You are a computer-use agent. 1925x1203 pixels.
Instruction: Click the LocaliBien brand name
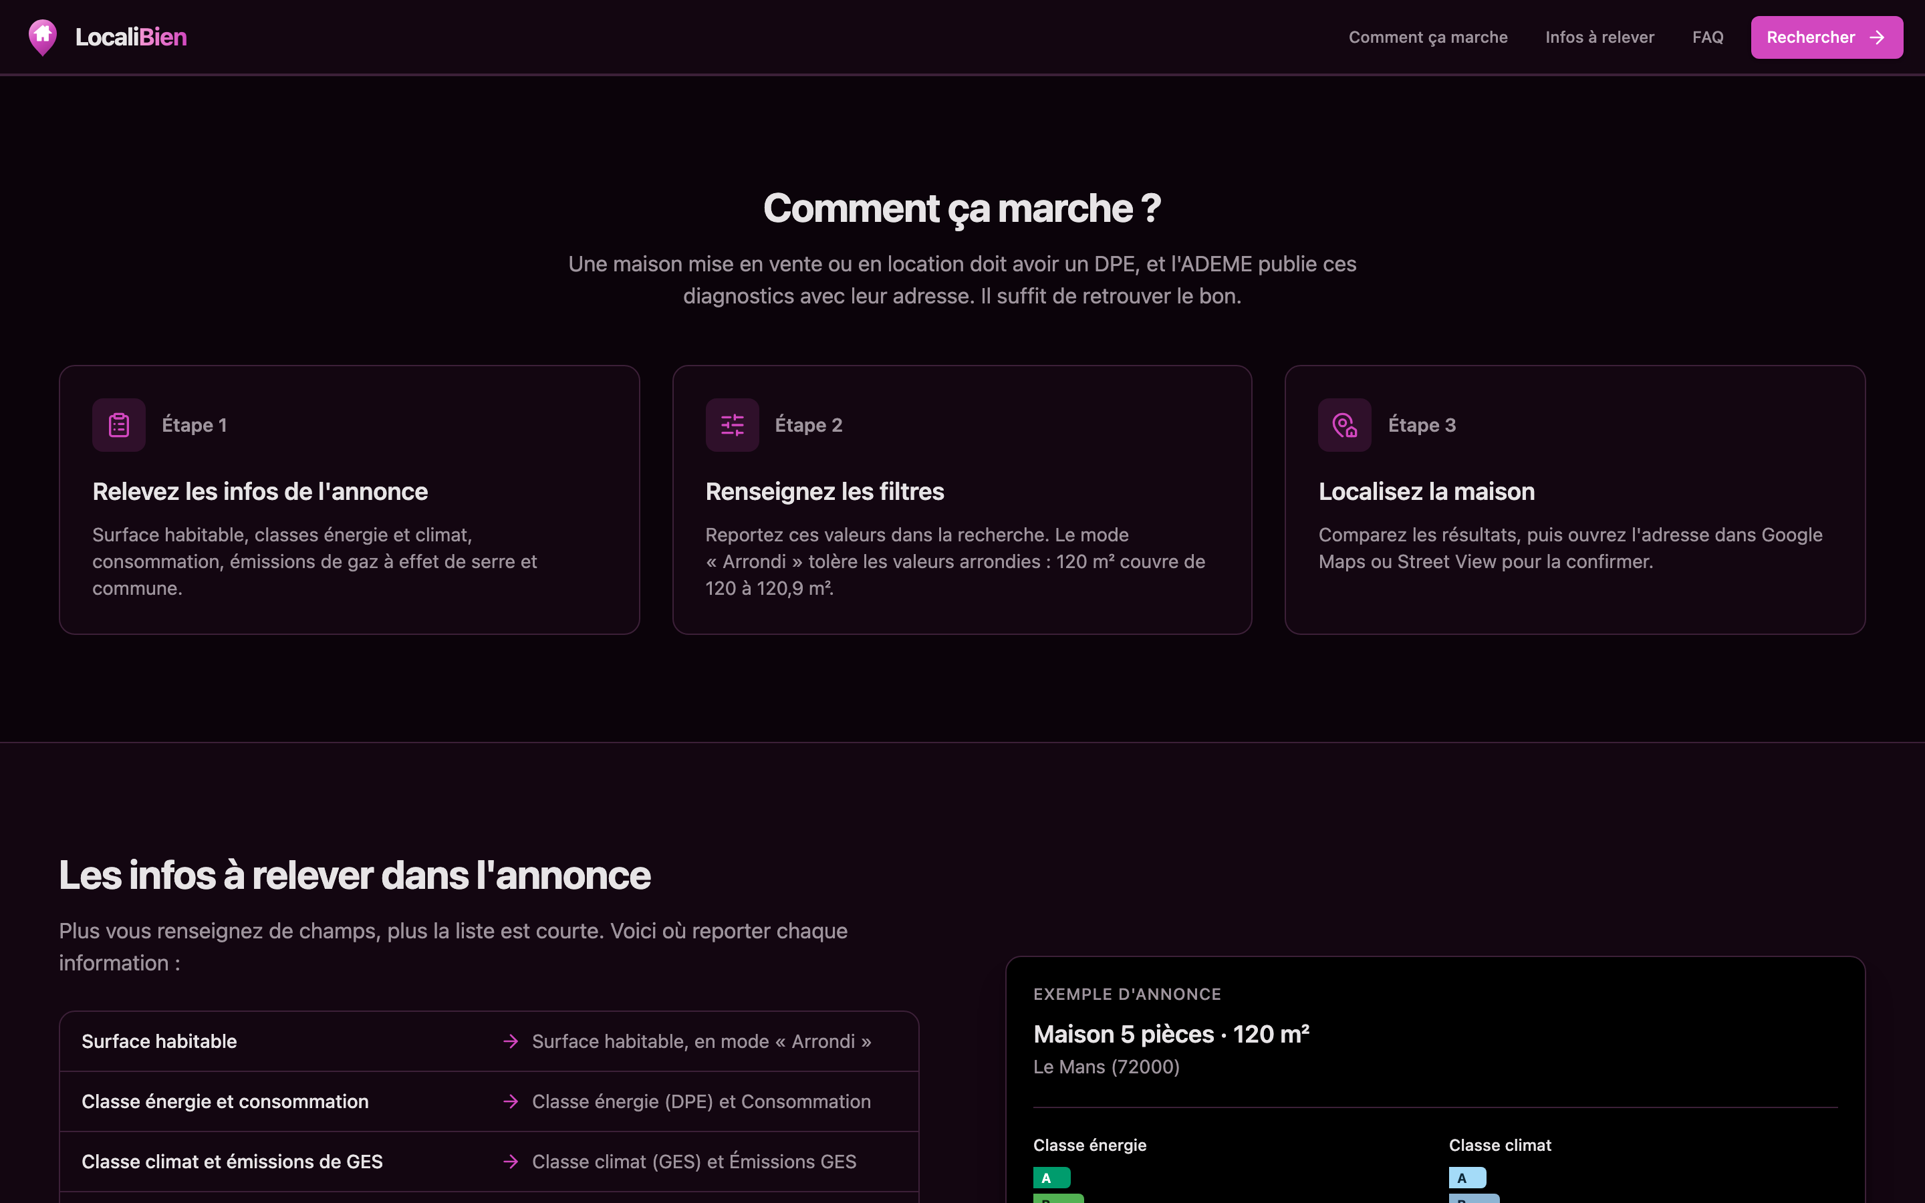pos(130,37)
